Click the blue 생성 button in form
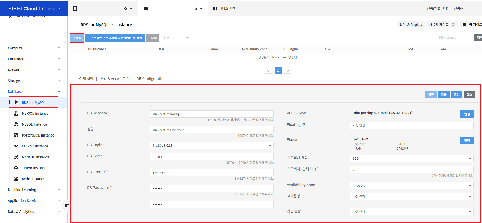 point(457,95)
